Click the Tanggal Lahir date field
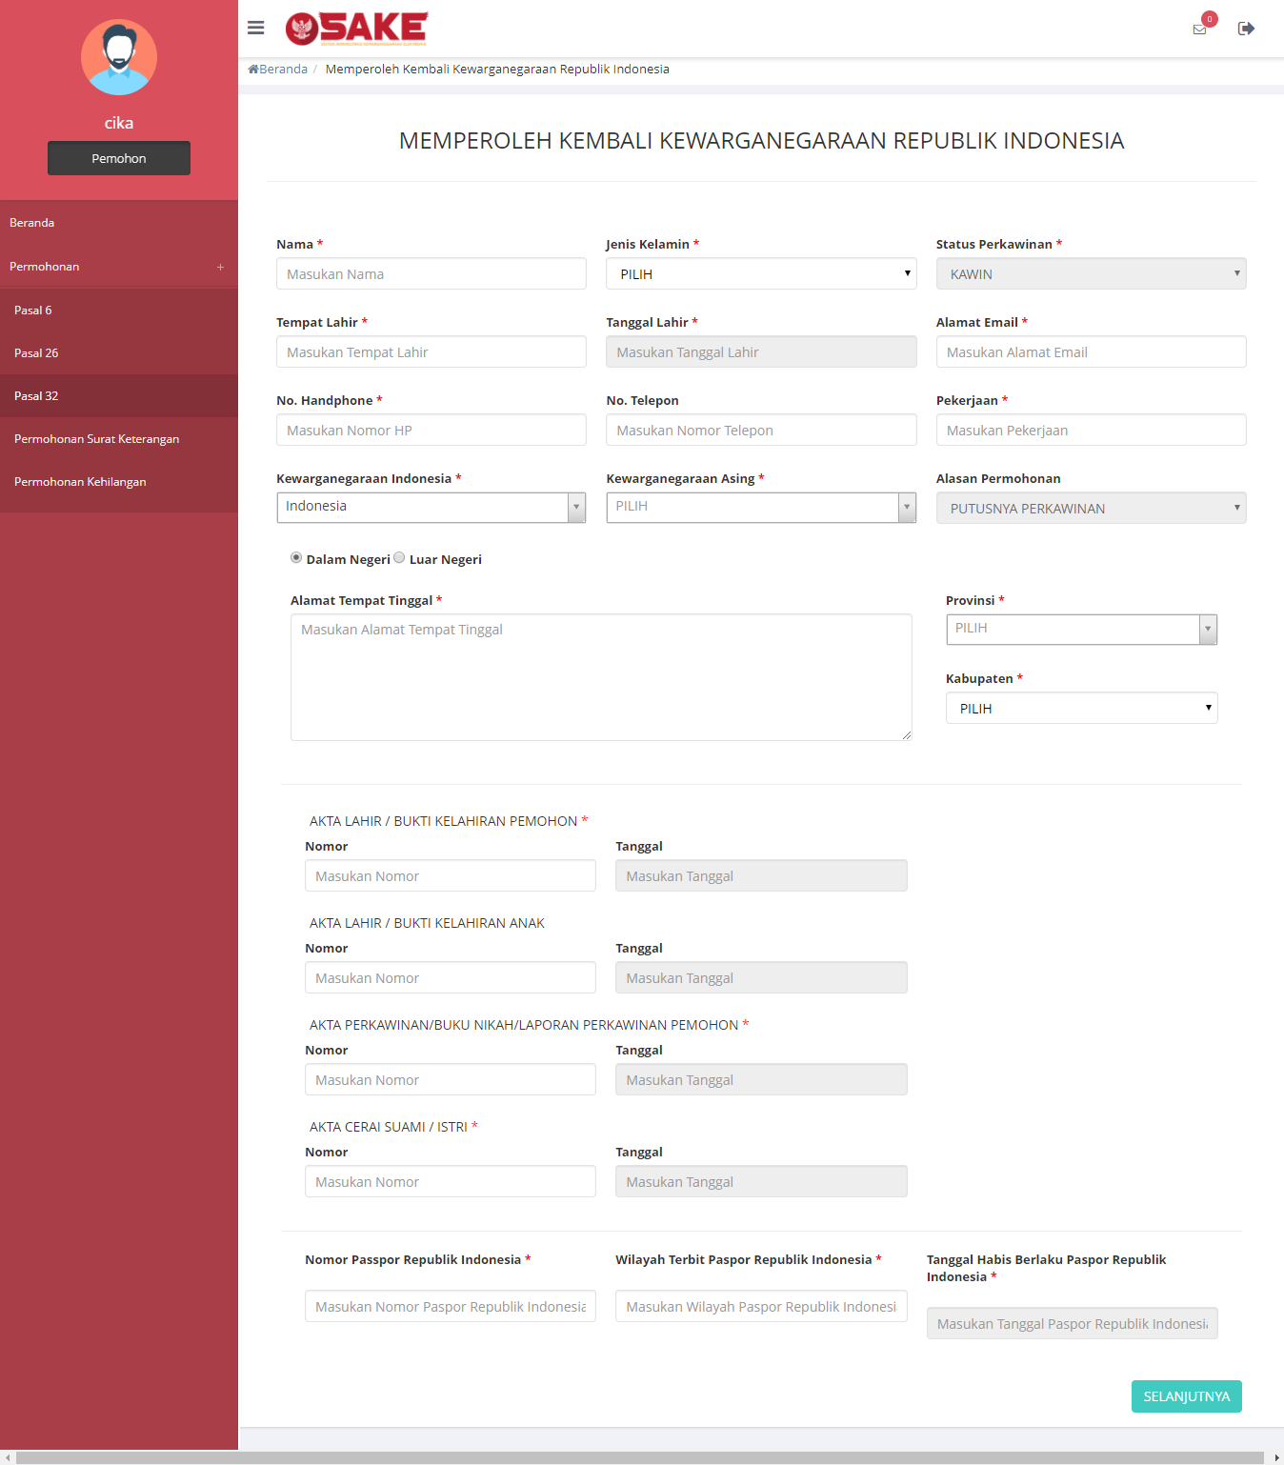The width and height of the screenshot is (1284, 1465). click(761, 351)
